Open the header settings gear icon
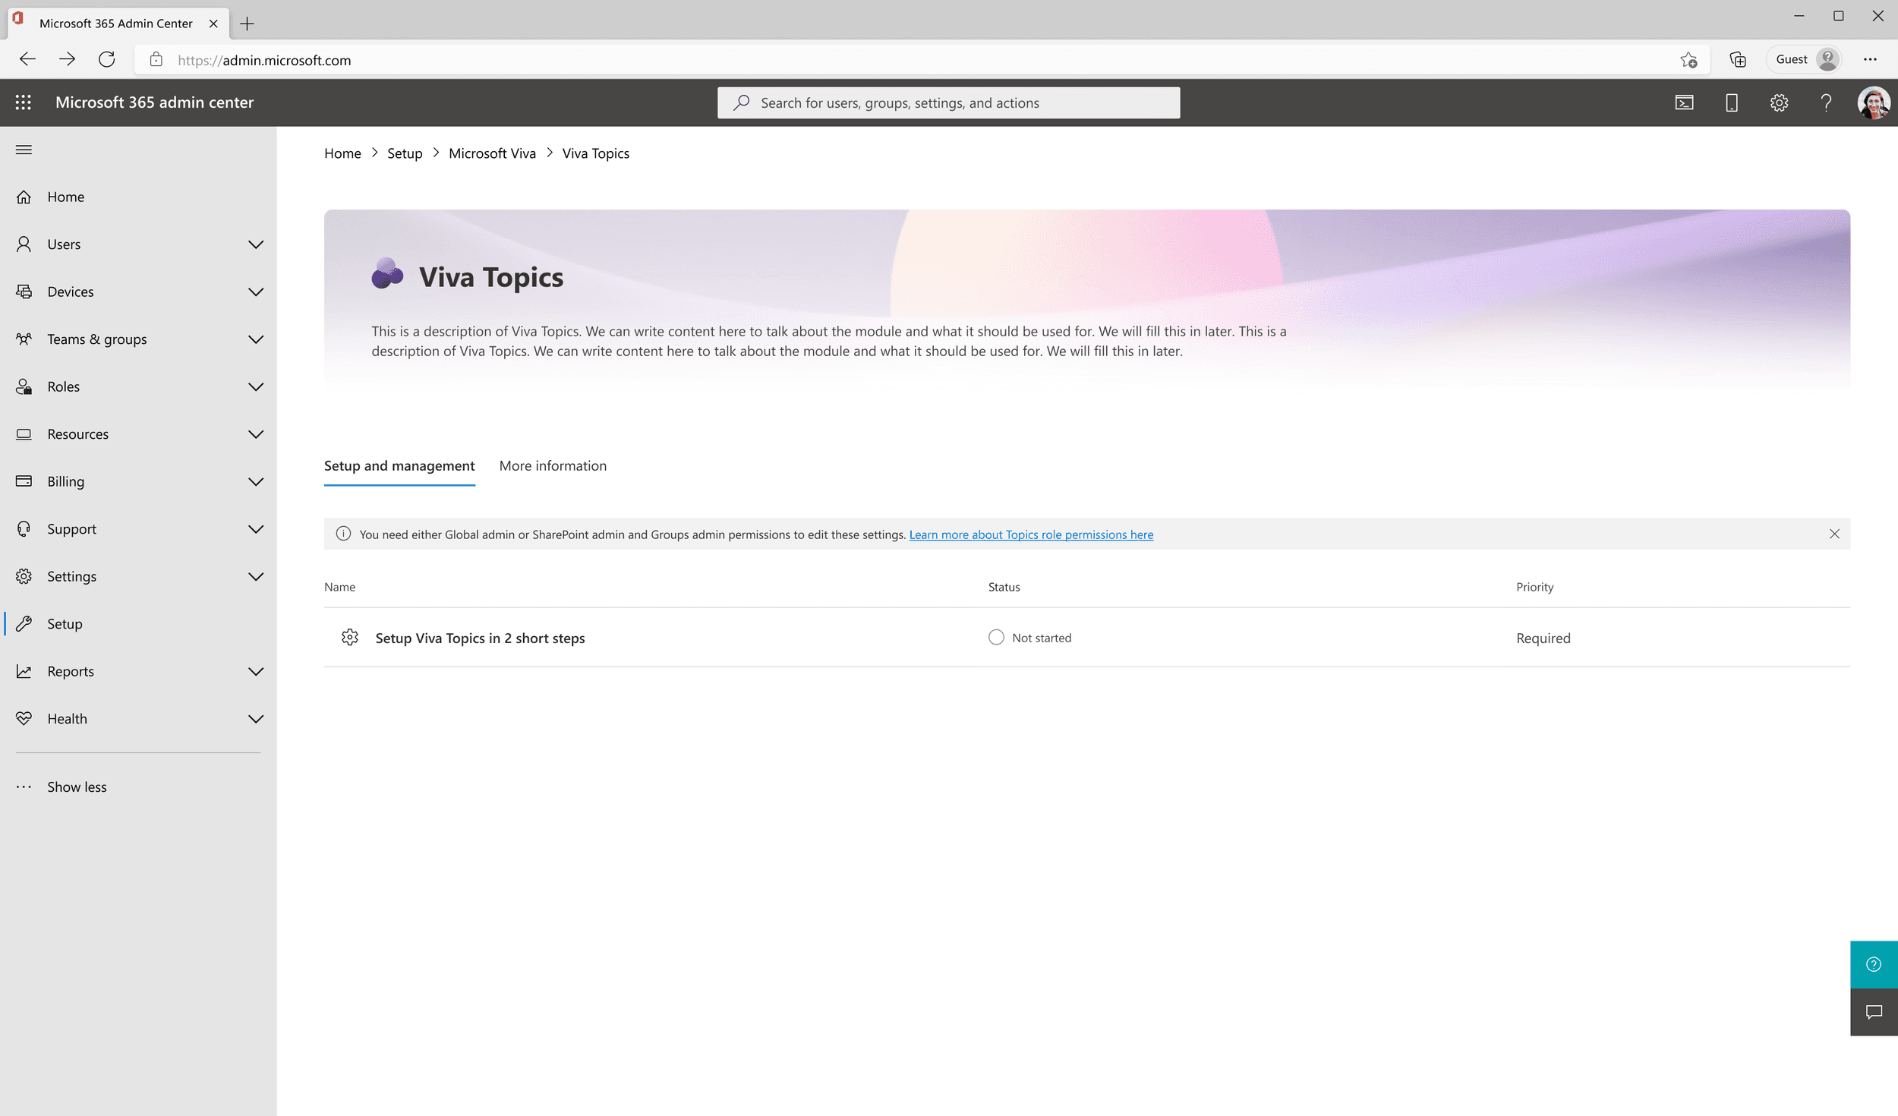Image resolution: width=1898 pixels, height=1116 pixels. pos(1779,102)
